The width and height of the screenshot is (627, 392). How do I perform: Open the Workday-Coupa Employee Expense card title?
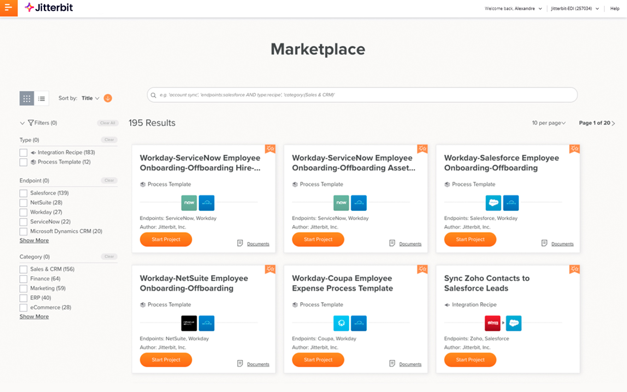[x=343, y=283]
